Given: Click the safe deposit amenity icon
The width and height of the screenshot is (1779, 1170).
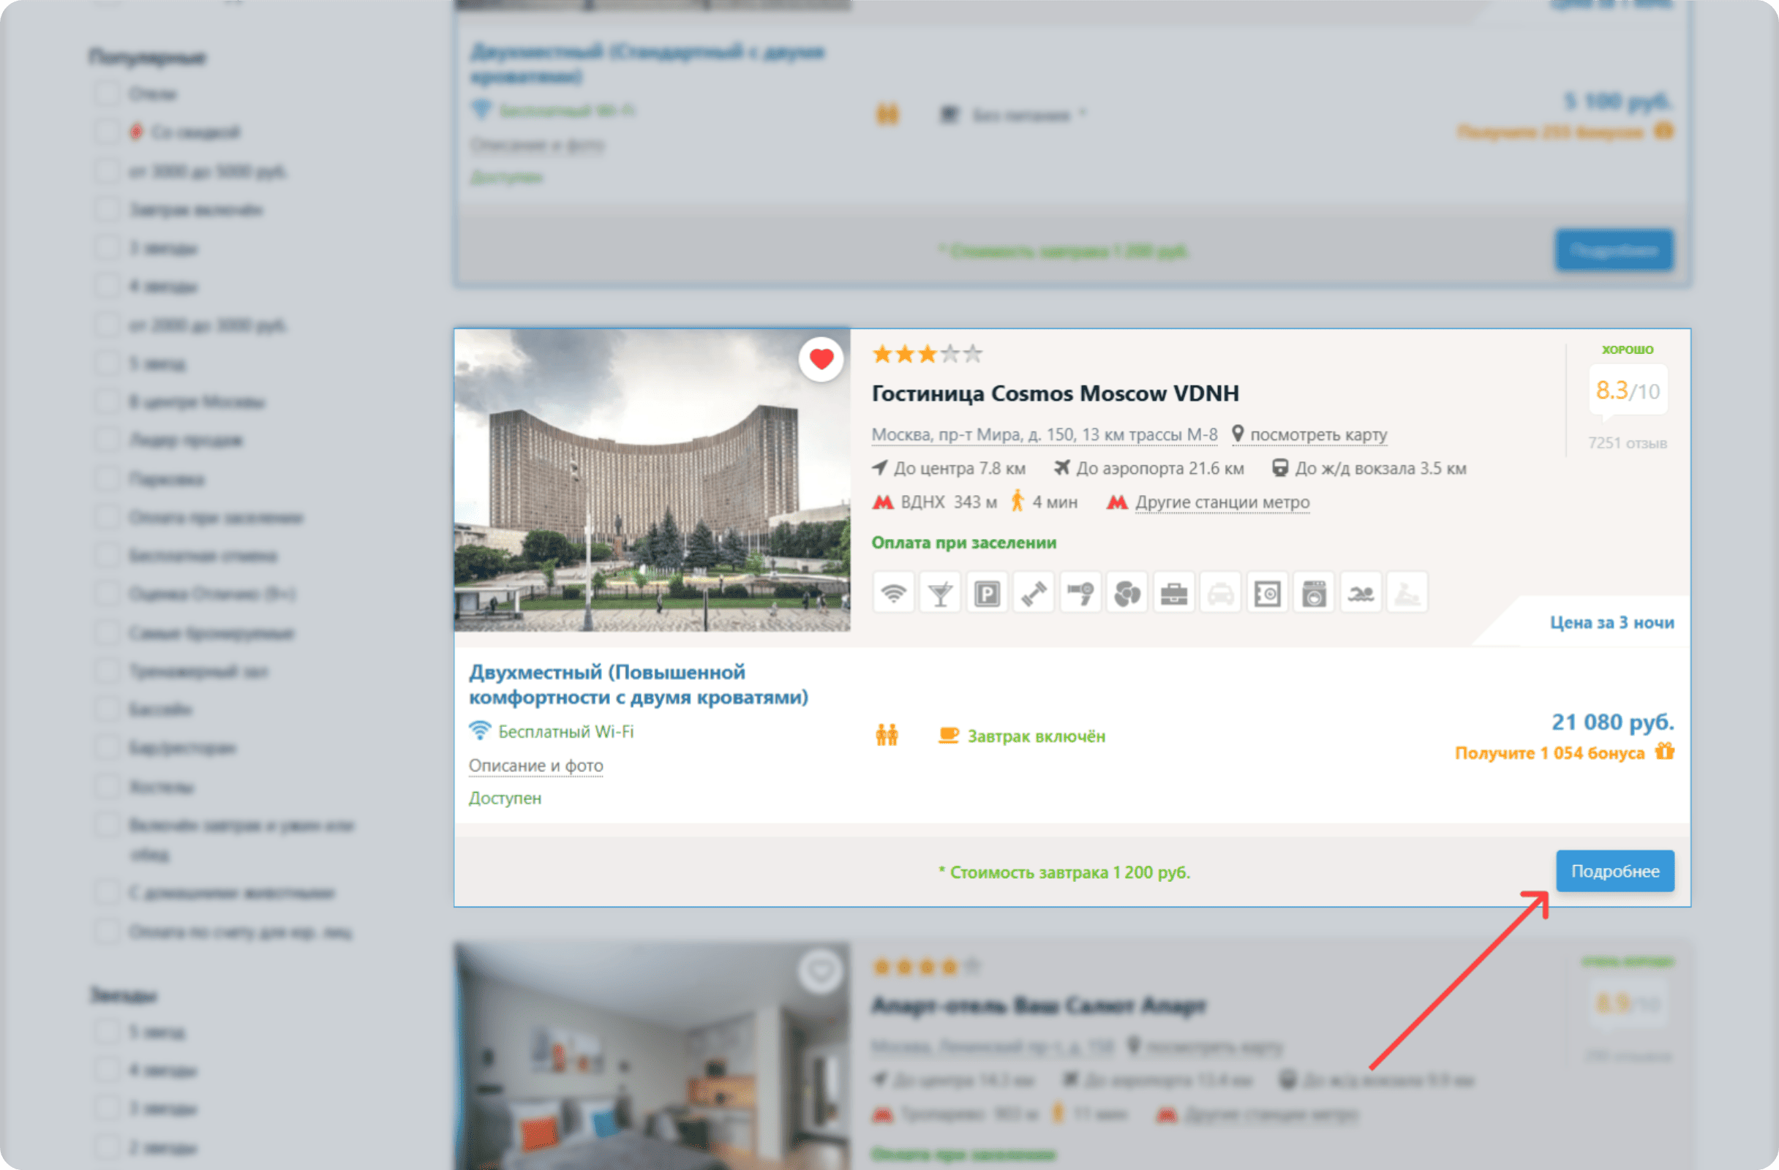Looking at the screenshot, I should tap(1267, 594).
